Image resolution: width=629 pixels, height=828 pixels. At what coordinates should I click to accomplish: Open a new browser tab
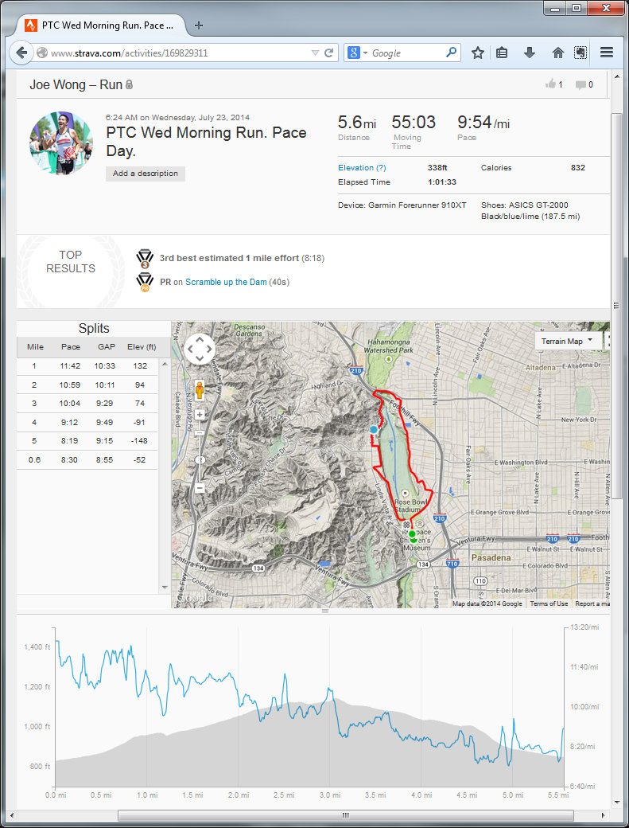coord(198,25)
